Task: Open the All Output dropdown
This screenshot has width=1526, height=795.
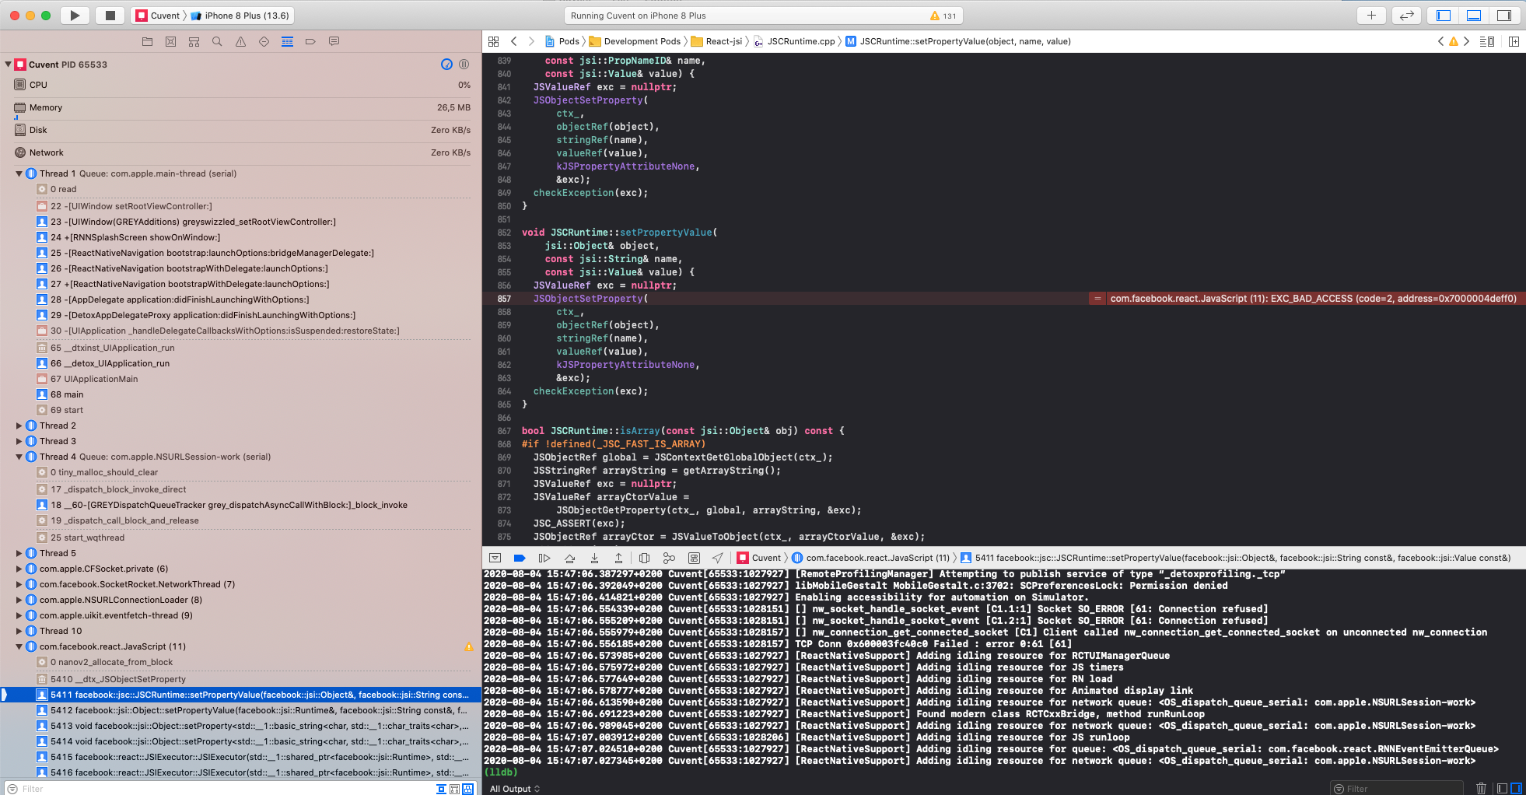Action: (514, 789)
